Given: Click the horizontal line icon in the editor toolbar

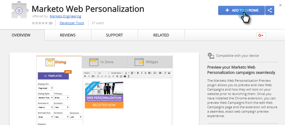Looking at the screenshot, I should [x=102, y=76].
